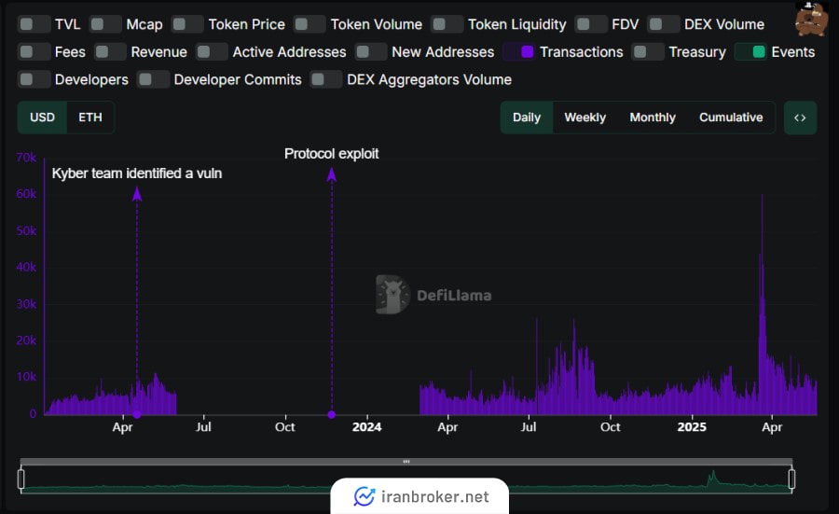Click left handle of range slider

point(21,479)
